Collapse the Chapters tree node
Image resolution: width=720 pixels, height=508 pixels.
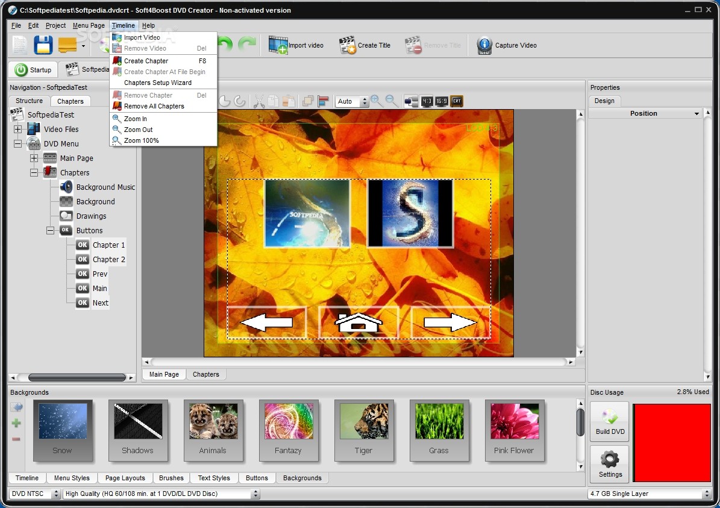click(34, 173)
